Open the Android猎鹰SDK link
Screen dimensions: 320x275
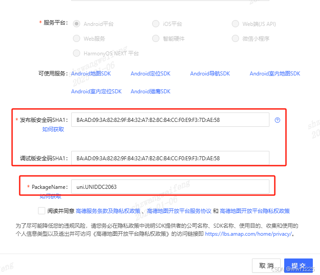pyautogui.click(x=150, y=92)
